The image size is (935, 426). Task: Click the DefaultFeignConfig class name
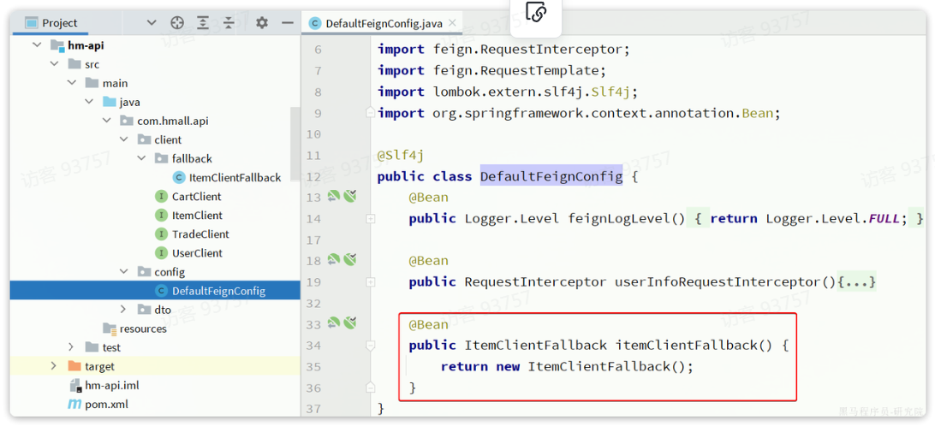551,176
